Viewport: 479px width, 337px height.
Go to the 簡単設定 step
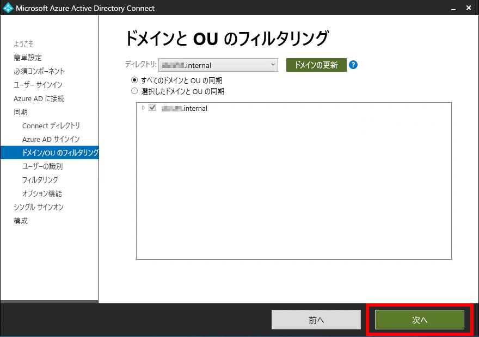pos(28,58)
